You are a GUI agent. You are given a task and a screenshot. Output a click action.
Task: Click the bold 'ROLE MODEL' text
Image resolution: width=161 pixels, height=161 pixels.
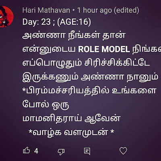(104, 50)
